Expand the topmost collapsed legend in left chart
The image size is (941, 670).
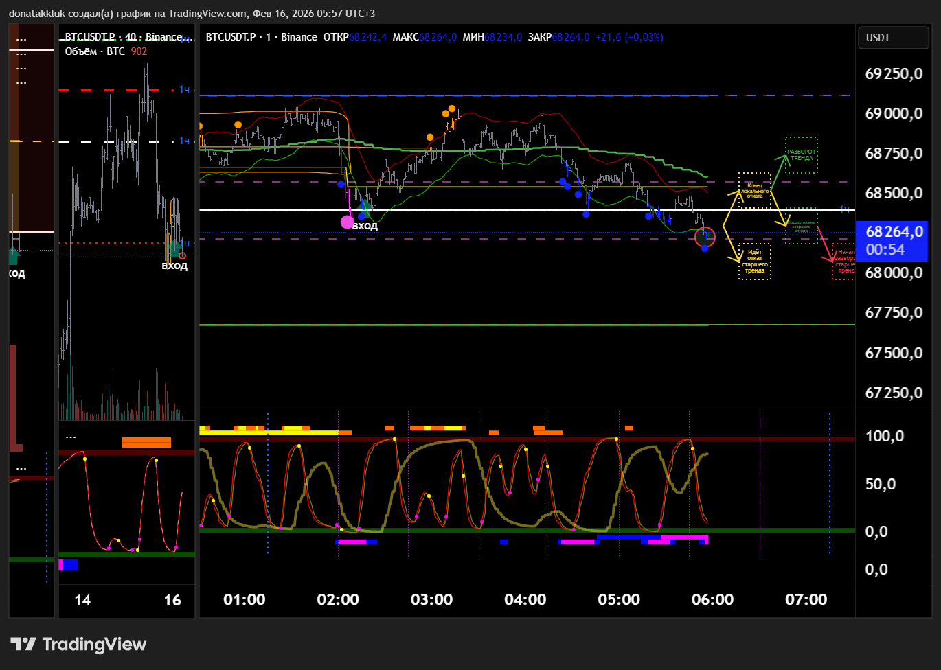tap(21, 39)
